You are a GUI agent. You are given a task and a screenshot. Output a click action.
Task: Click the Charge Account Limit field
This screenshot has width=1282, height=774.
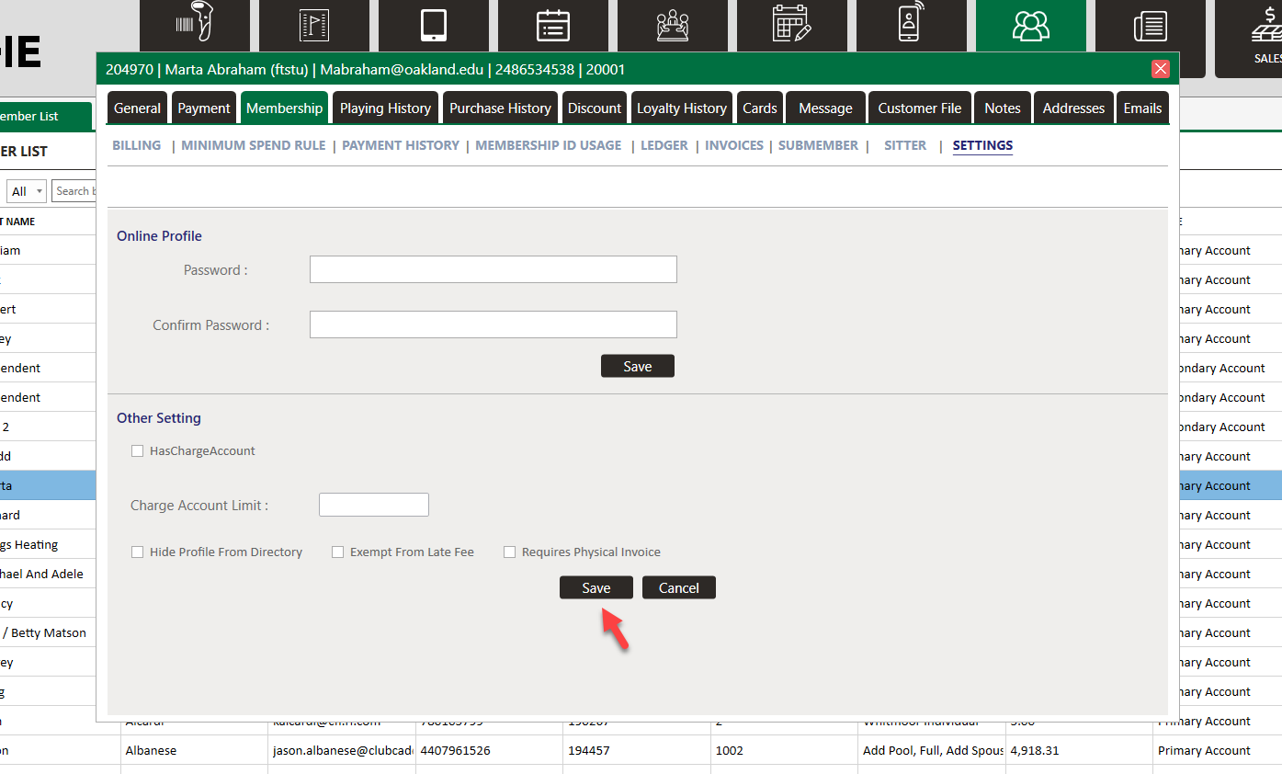(373, 506)
